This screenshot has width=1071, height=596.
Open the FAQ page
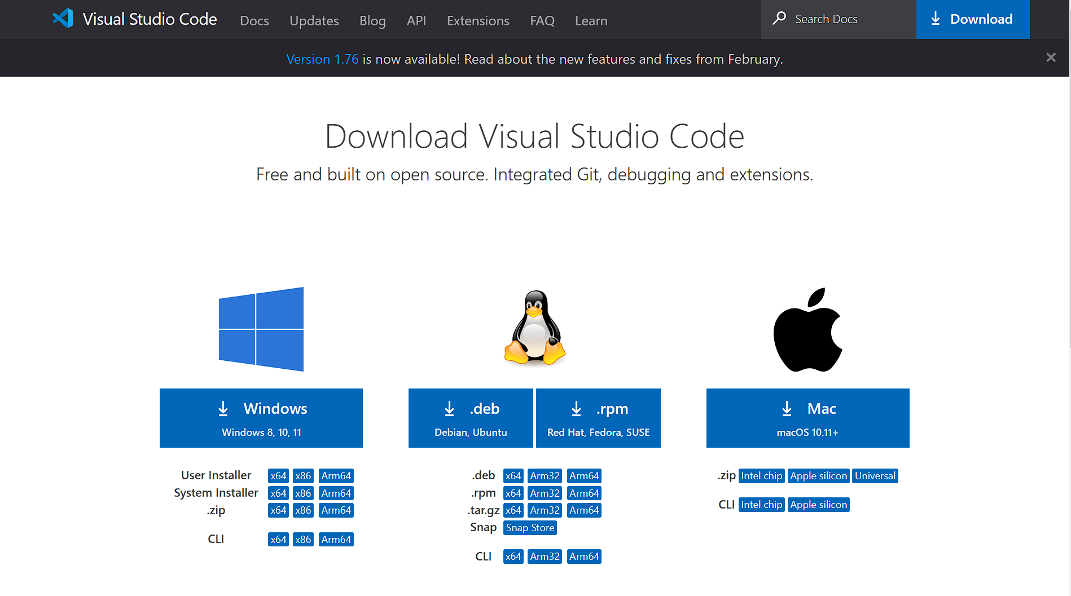542,21
